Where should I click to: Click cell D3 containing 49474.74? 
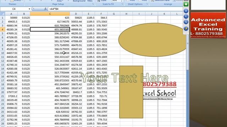[76, 26]
